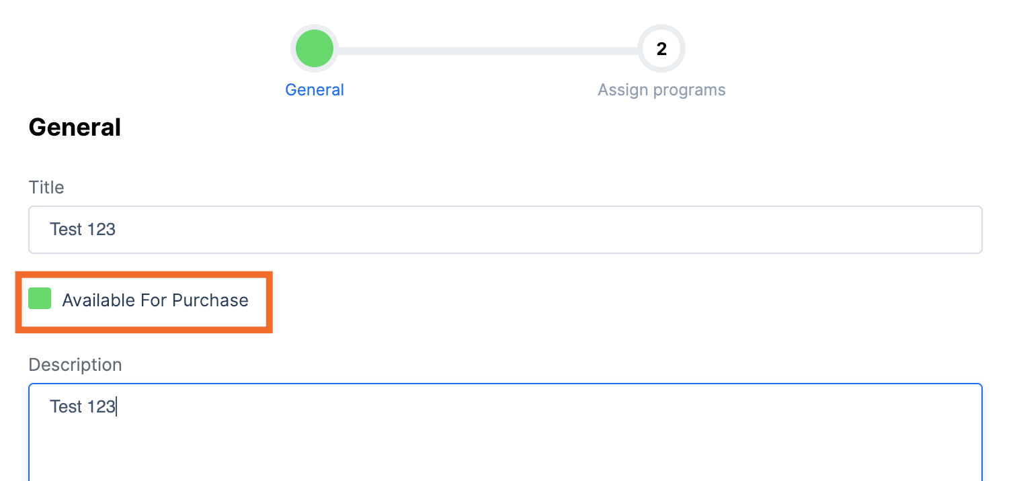Click the word "Purchase" beside the checkbox
The image size is (1011, 481).
point(210,300)
